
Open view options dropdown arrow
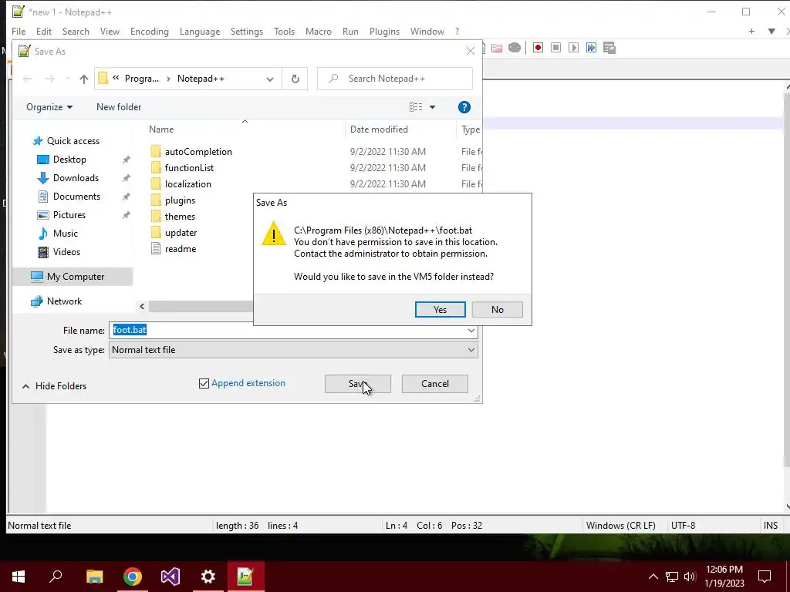(x=432, y=107)
